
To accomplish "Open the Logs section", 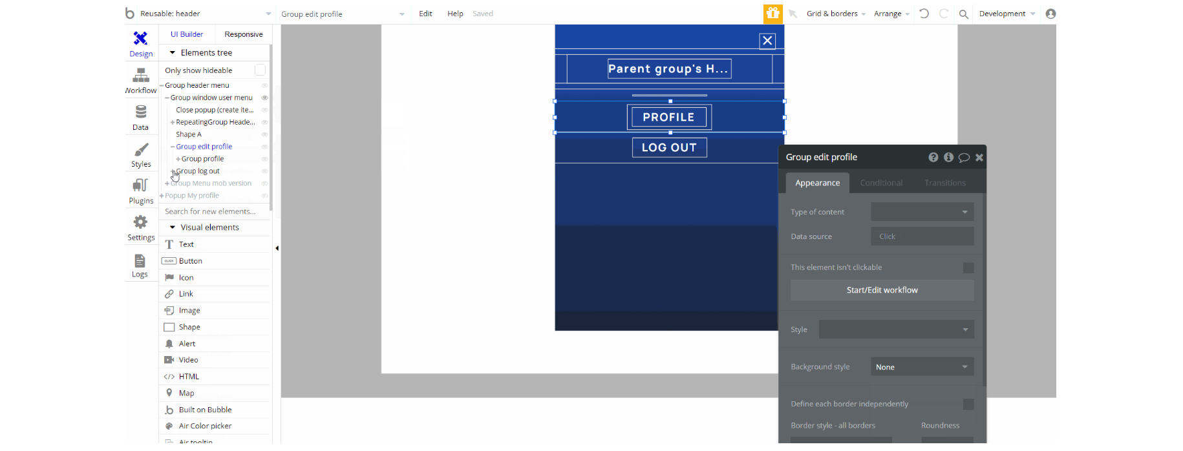I will [140, 266].
